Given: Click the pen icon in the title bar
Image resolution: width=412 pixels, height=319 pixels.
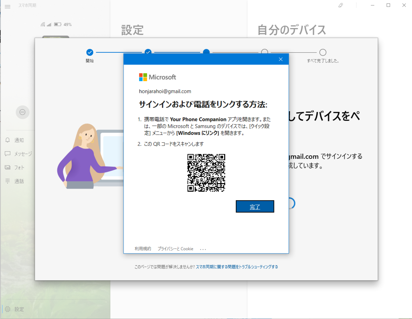Looking at the screenshot, I should (x=341, y=5).
